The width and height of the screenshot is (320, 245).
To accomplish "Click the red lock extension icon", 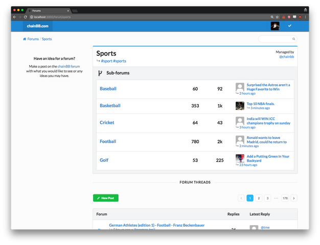I will click(x=284, y=17).
